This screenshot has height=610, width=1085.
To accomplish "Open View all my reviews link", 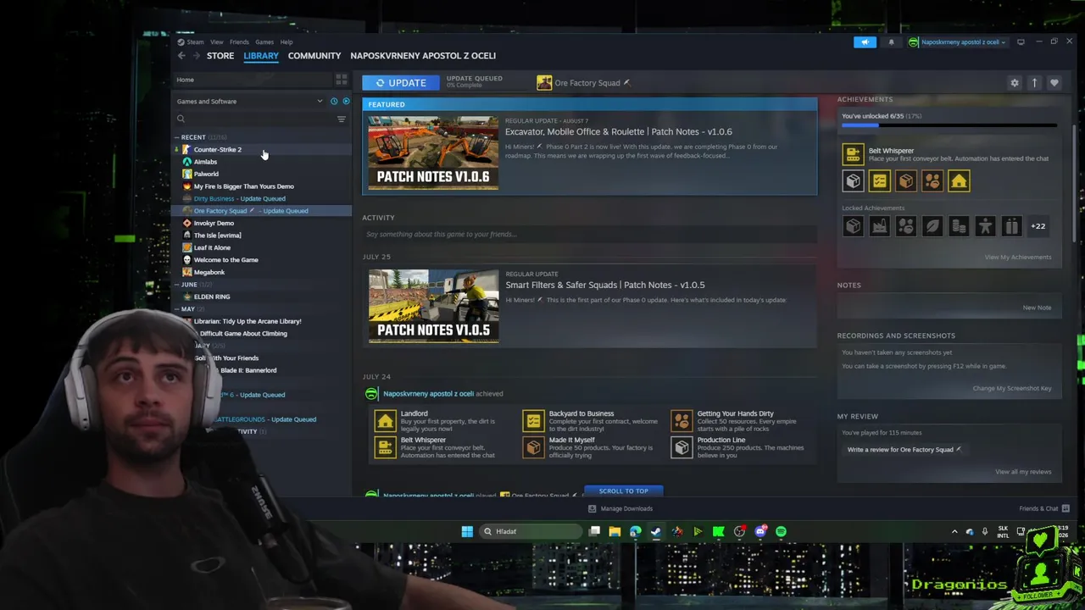I will pyautogui.click(x=1023, y=472).
